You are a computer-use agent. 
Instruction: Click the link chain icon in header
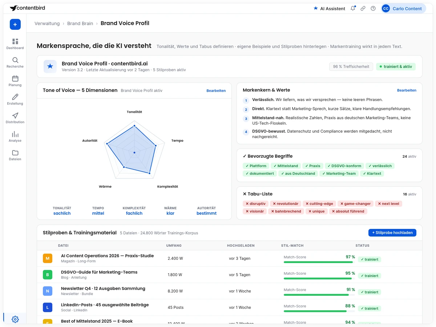(363, 8)
